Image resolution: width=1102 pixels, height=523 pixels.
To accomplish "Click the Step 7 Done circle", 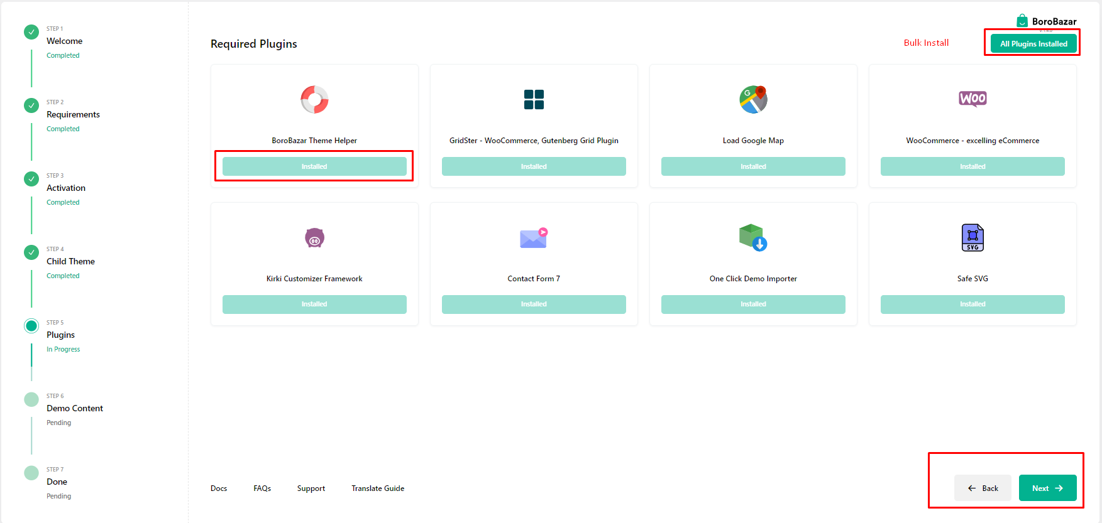I will [x=31, y=473].
